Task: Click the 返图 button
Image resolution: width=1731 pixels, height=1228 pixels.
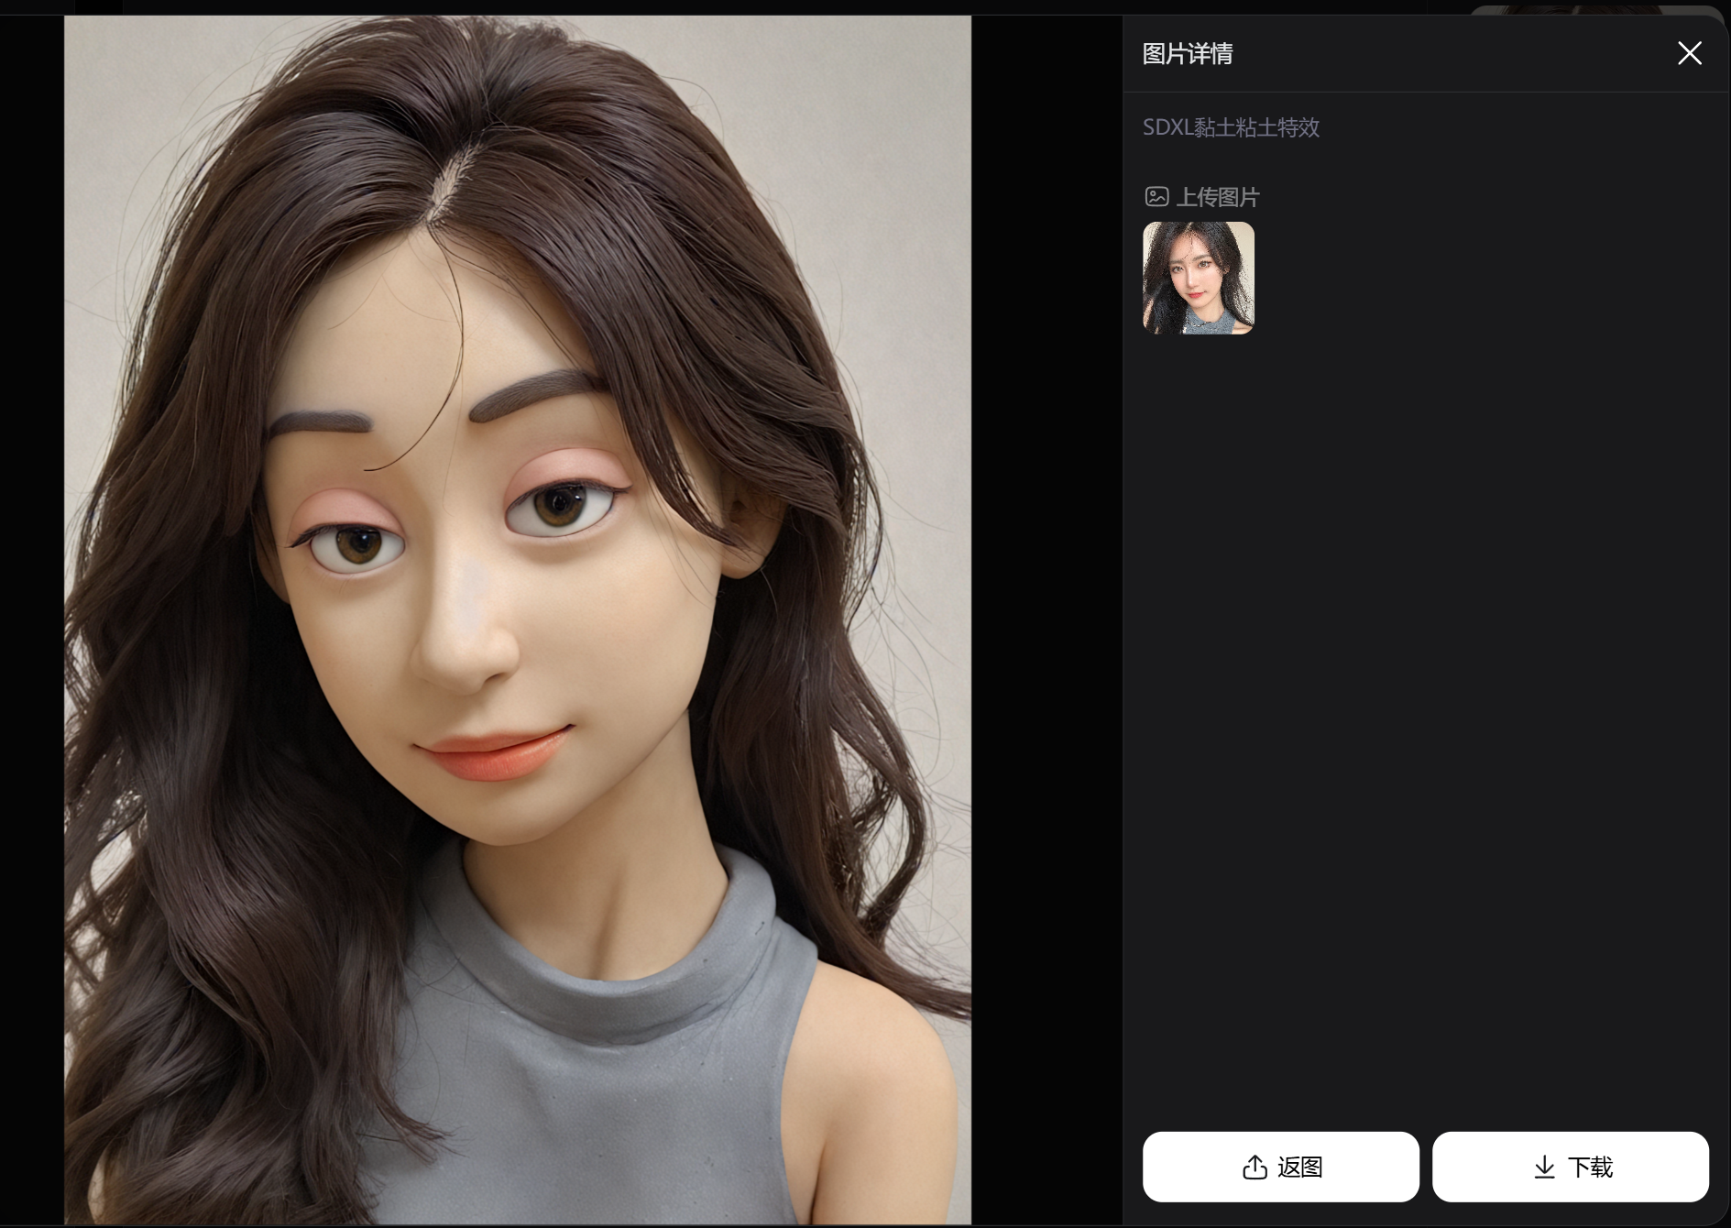Action: [x=1280, y=1167]
